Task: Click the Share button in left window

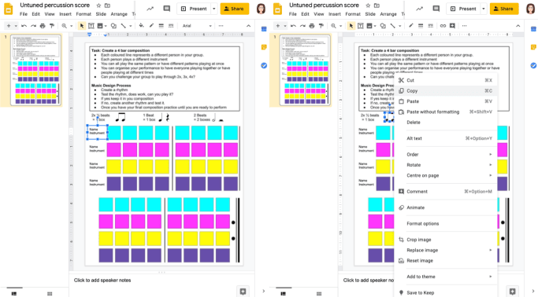Action: 235,9
